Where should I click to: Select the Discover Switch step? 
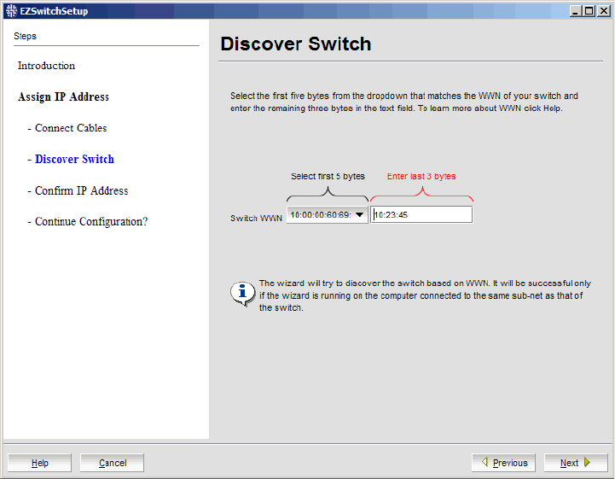(71, 159)
